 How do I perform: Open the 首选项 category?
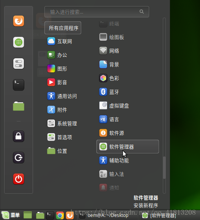point(60,137)
